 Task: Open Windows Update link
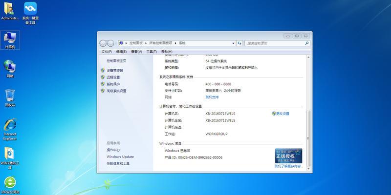(120, 156)
